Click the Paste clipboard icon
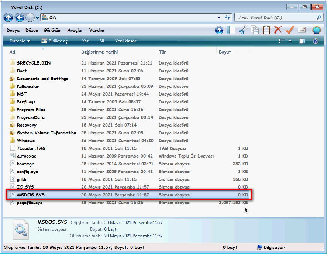 (266, 30)
